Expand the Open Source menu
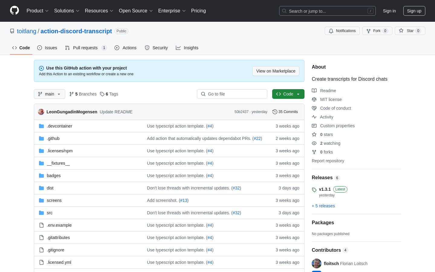Viewport: 435px width, 272px height. 136,11
